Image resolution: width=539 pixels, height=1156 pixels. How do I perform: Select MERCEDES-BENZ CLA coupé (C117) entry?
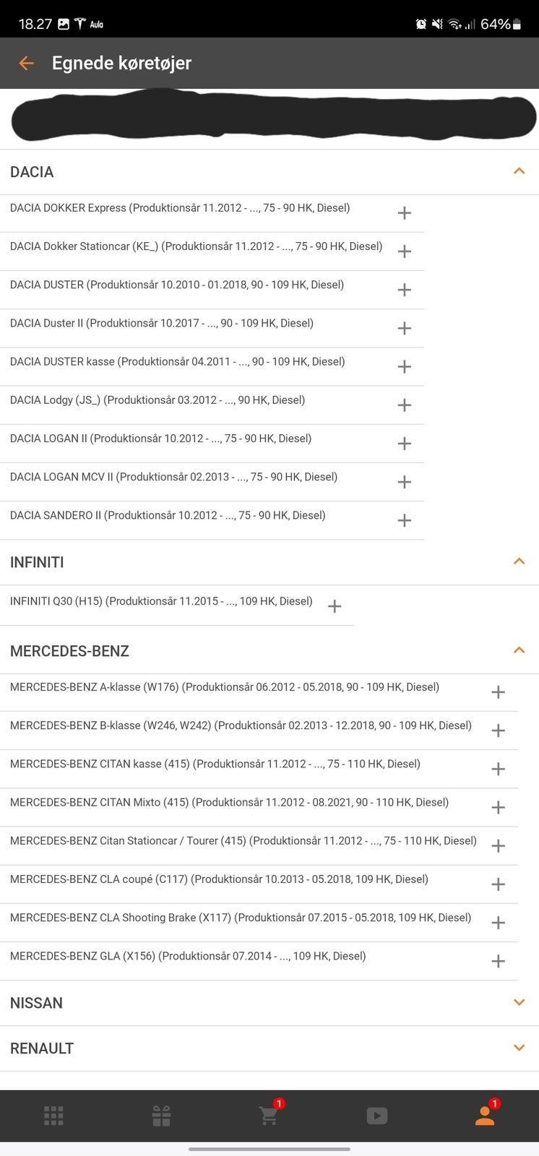219,879
